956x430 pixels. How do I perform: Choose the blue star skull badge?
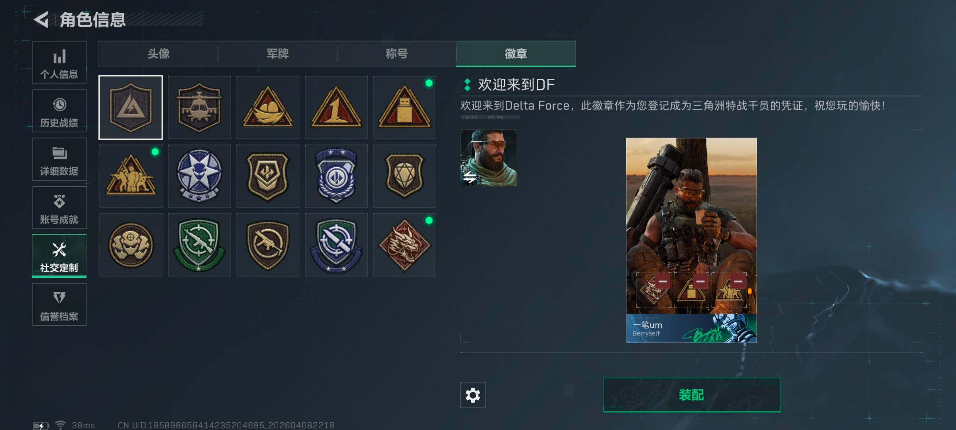click(x=199, y=176)
